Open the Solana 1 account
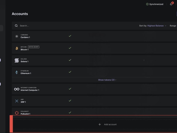177x133 pixels. 94,60
